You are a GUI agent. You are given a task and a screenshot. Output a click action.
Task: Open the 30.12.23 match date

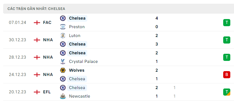(x=17, y=40)
